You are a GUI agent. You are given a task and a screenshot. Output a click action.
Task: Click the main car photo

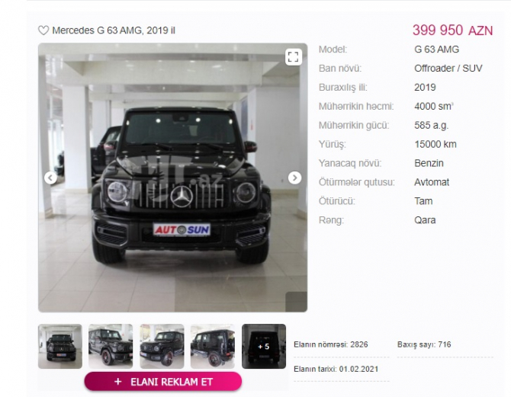tap(172, 178)
